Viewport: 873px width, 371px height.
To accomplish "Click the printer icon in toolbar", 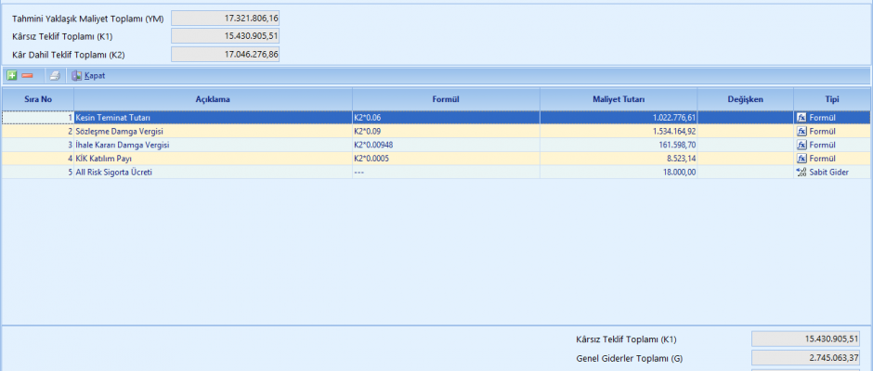I will click(55, 75).
